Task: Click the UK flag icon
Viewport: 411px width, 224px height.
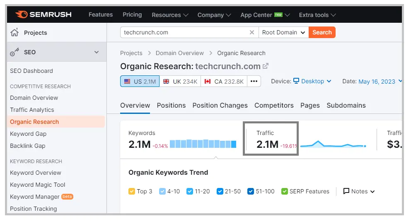Action: [166, 82]
